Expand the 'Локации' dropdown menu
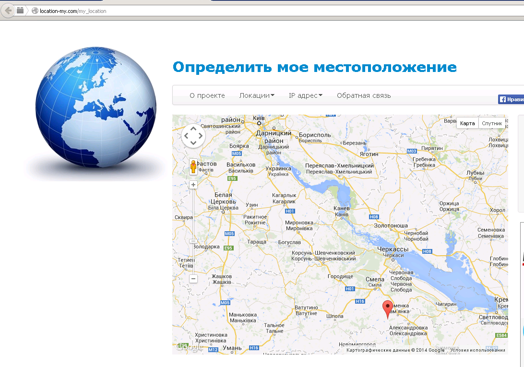This screenshot has width=524, height=367. pos(257,95)
